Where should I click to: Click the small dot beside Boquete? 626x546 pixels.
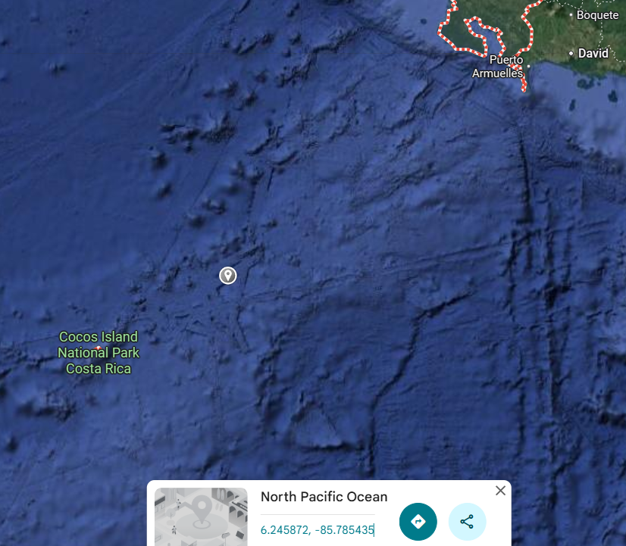pos(571,15)
